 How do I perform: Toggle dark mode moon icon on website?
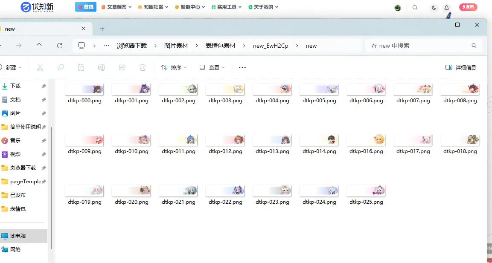point(434,8)
